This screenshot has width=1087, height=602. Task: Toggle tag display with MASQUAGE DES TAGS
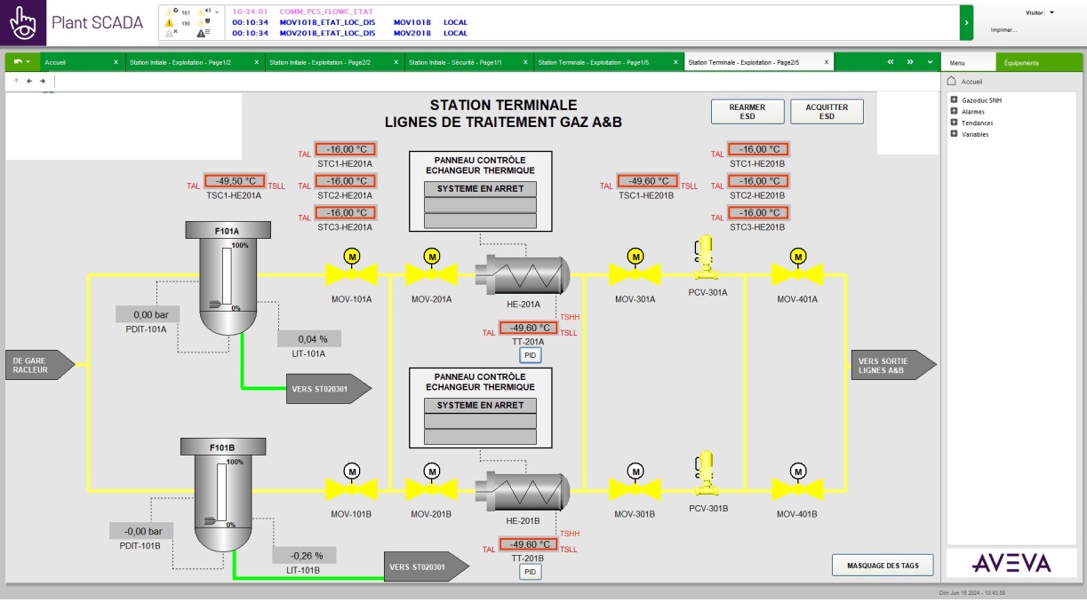(x=883, y=566)
